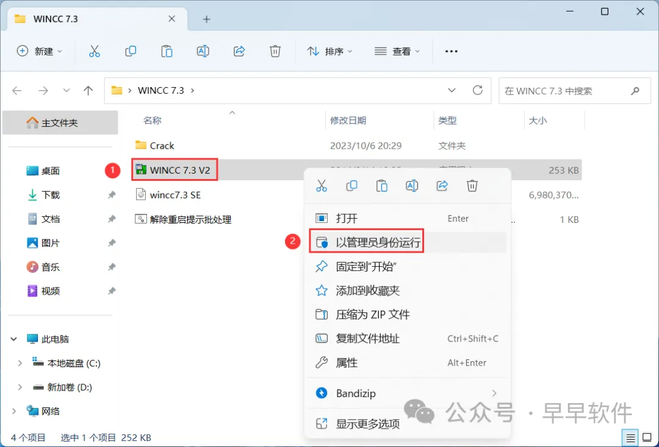Click the toolbar Share icon

239,51
